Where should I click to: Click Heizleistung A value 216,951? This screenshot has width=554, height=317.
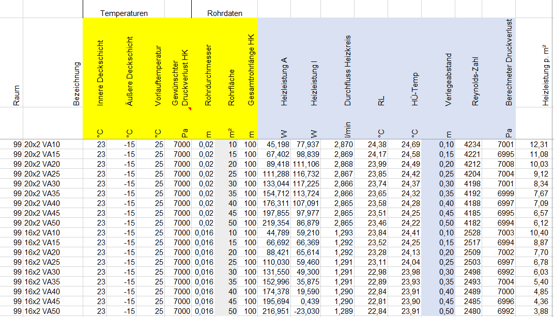274,311
